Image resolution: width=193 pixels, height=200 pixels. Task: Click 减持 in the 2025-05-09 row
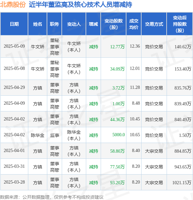(x=94, y=47)
